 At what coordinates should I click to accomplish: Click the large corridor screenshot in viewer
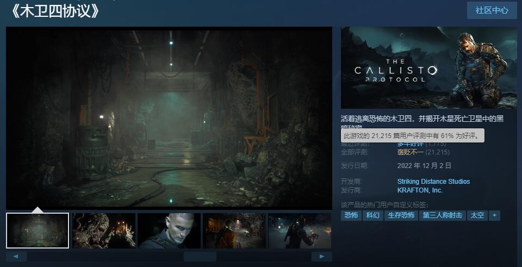tap(169, 118)
